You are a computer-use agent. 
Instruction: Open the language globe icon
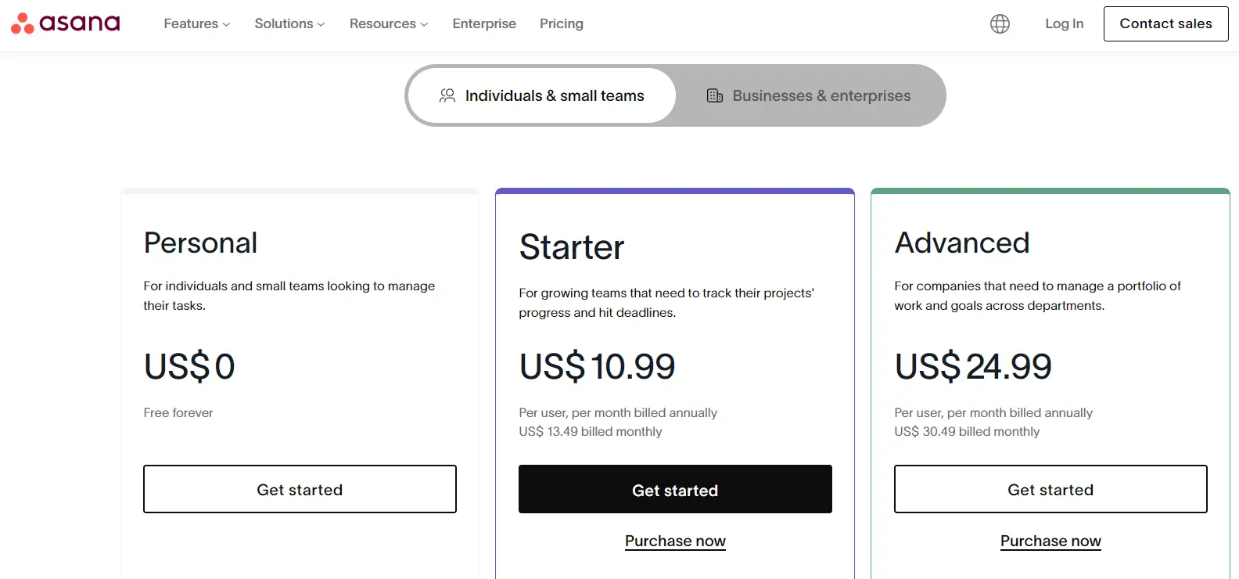click(x=1000, y=23)
